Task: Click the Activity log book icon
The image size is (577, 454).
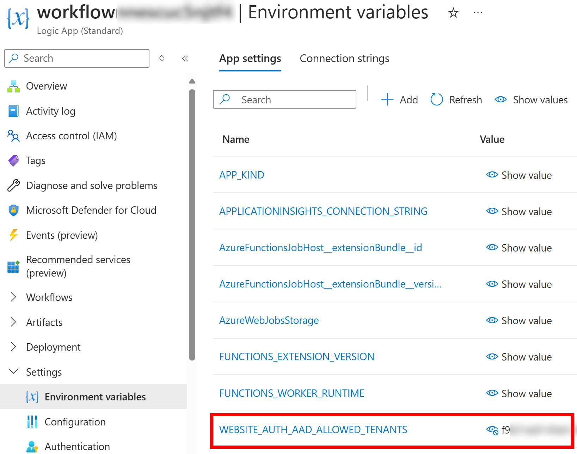Action: [13, 111]
